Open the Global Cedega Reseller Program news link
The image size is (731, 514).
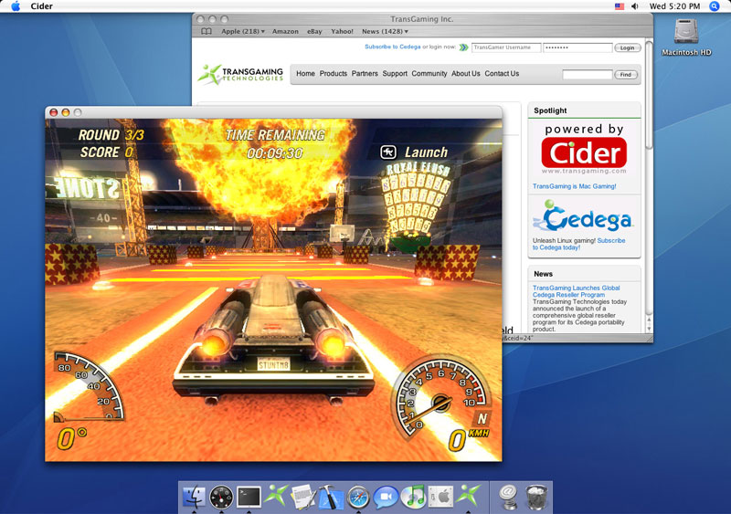click(x=577, y=291)
